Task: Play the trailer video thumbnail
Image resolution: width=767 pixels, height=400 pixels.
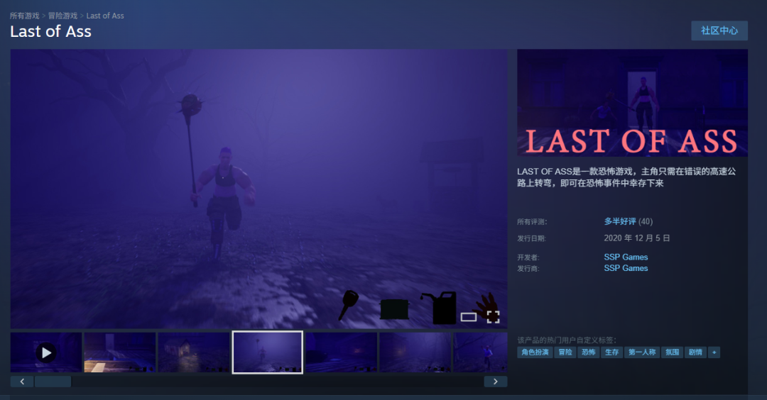Action: (x=46, y=352)
